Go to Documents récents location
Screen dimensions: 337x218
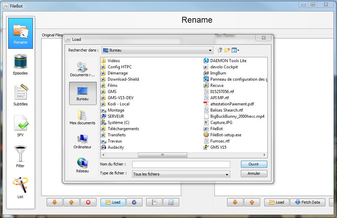tap(82, 69)
